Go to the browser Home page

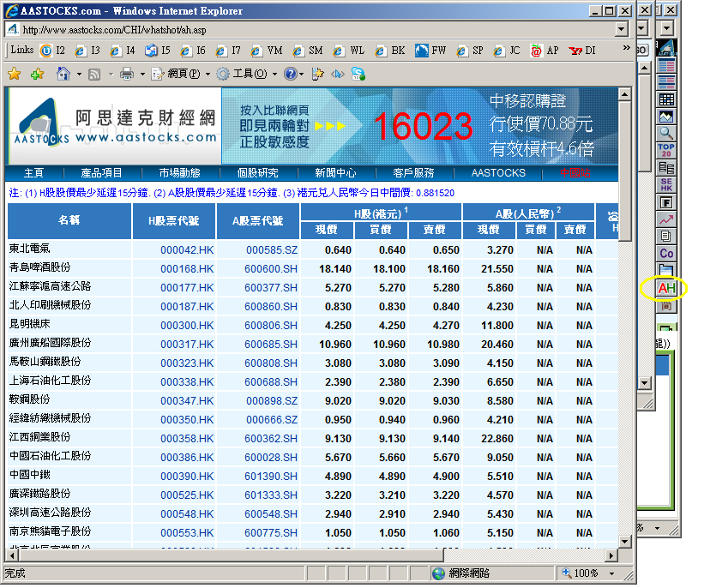(x=63, y=74)
